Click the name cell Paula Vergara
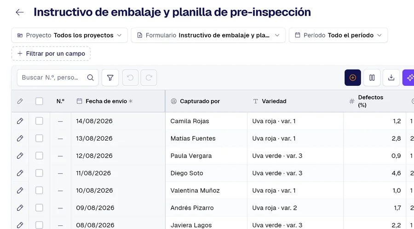The height and width of the screenshot is (229, 414). (x=207, y=156)
